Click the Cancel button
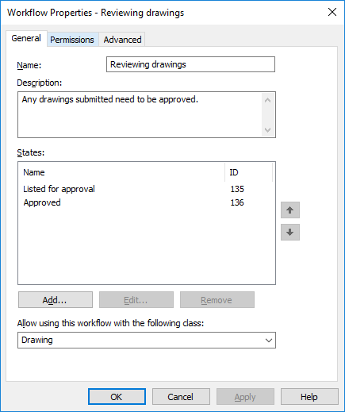Viewport: 345px width, 412px height. click(181, 397)
